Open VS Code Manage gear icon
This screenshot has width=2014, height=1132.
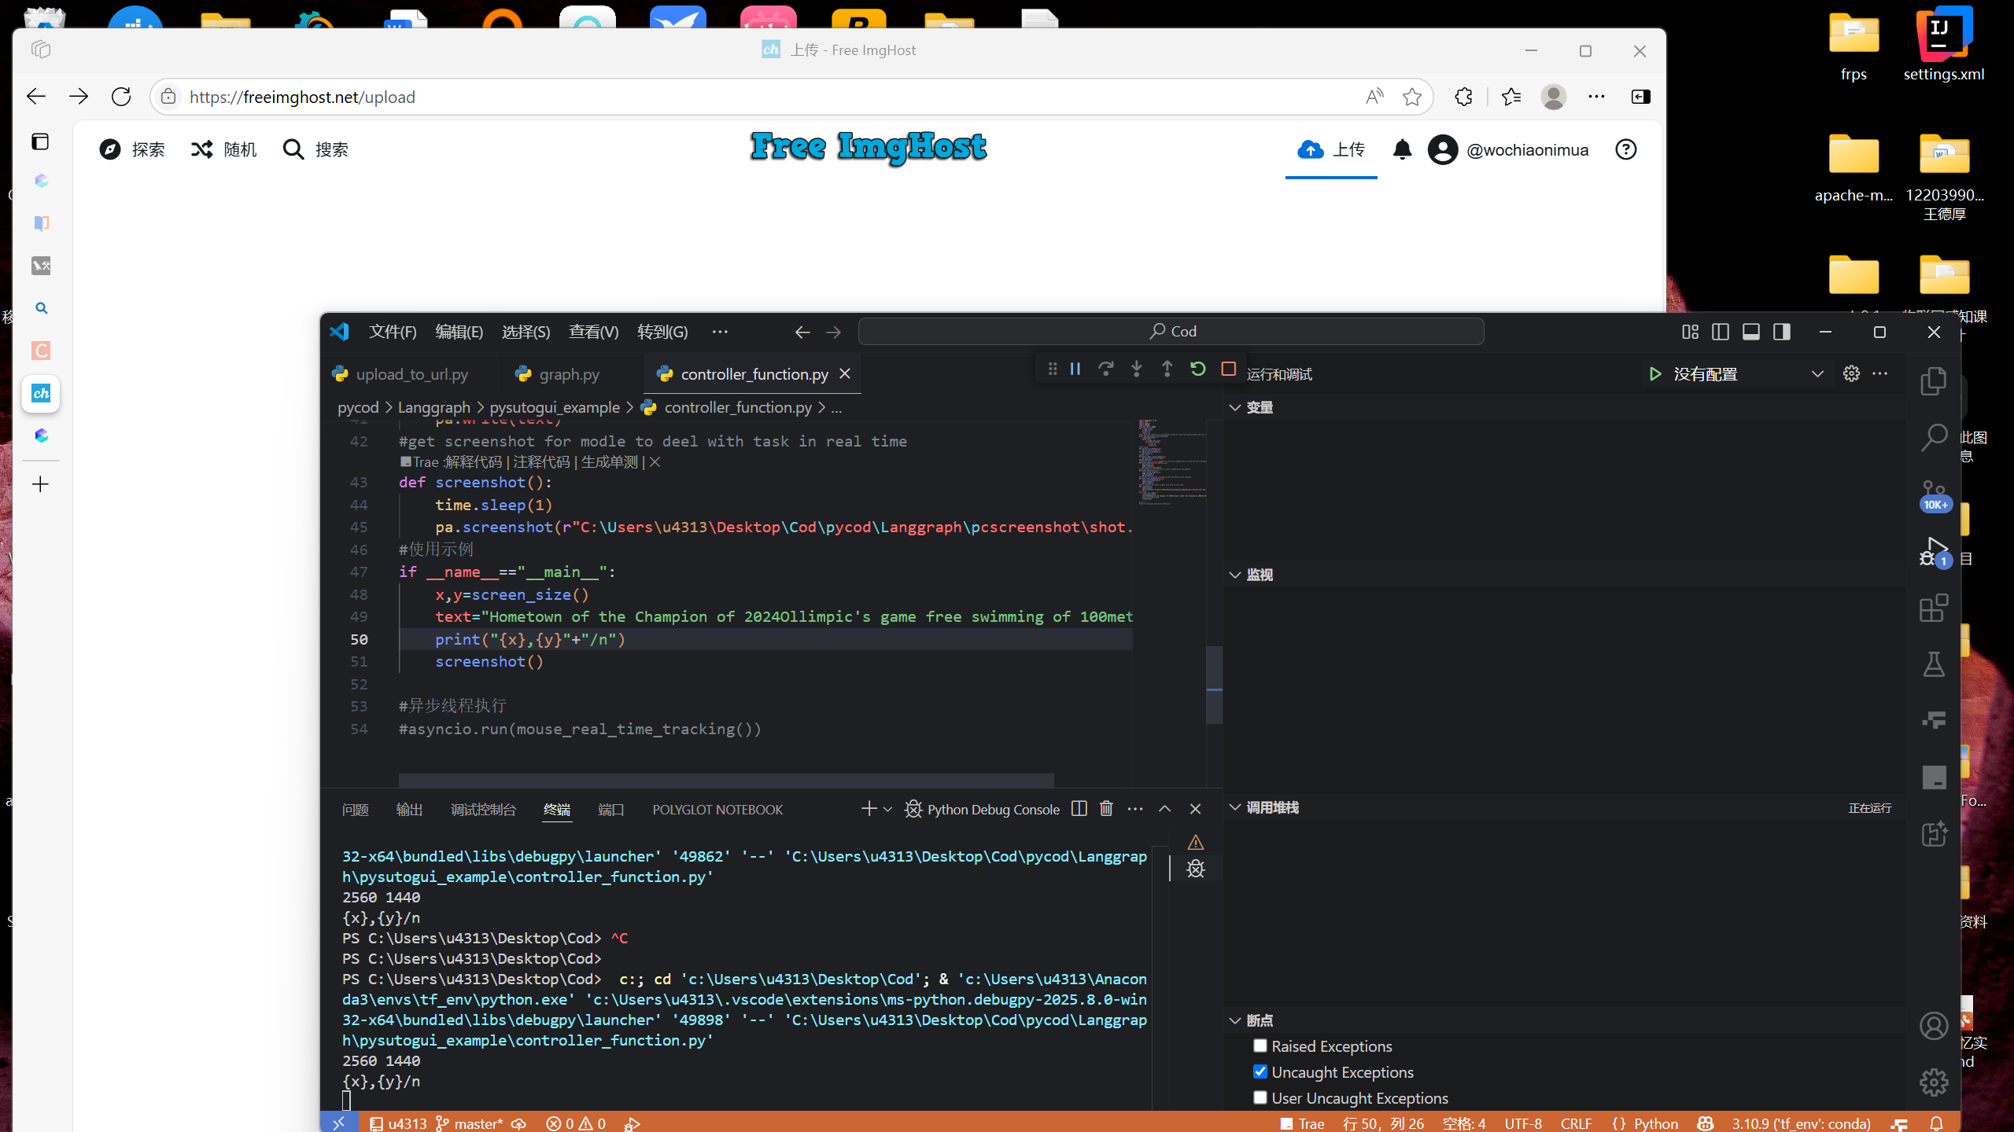[1934, 1082]
